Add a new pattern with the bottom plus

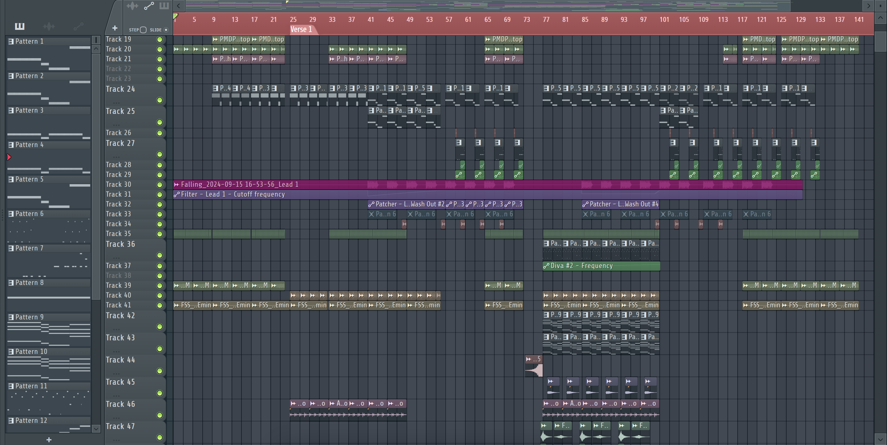(49, 439)
